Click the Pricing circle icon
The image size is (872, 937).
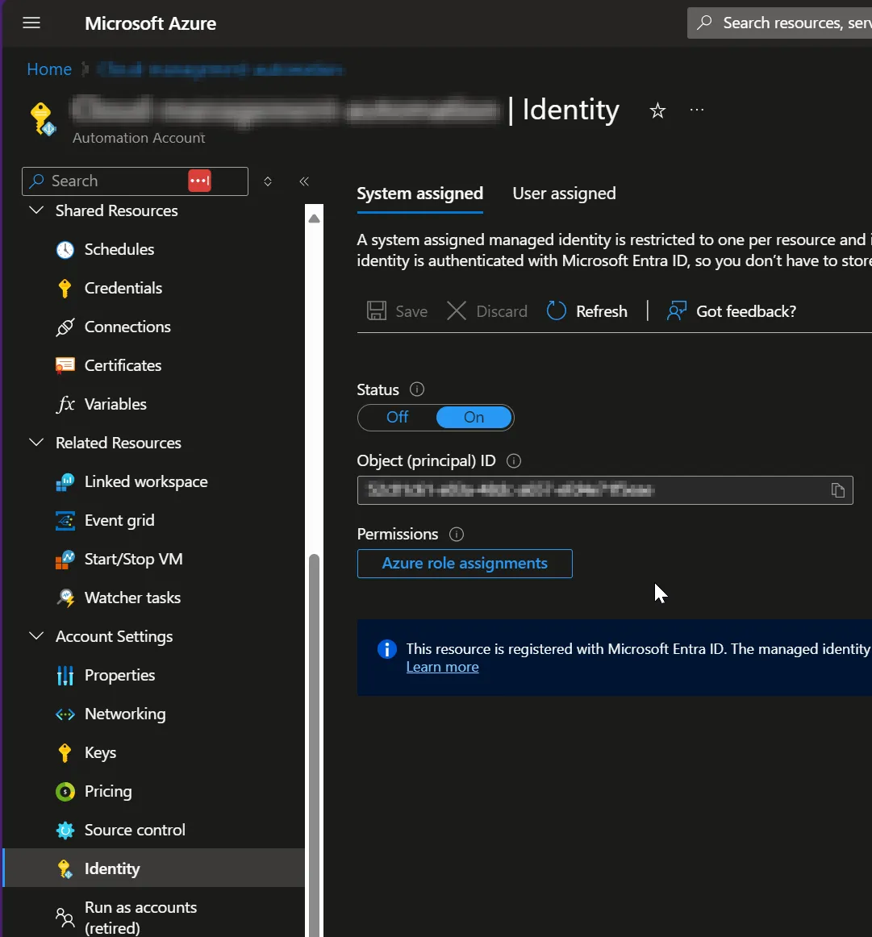(x=65, y=792)
